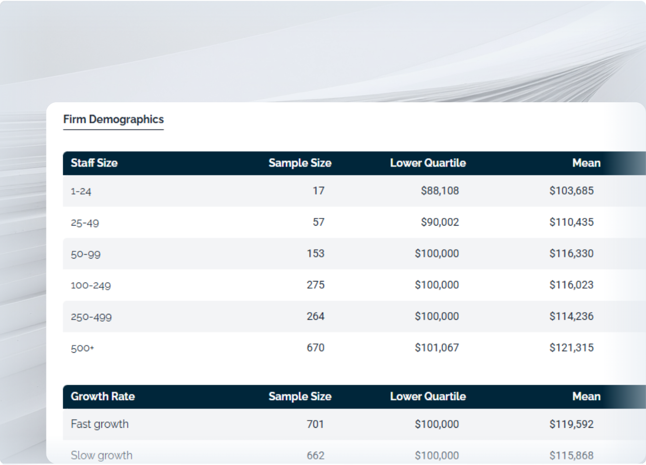This screenshot has height=465, width=646.
Task: Click Mean header in Growth Rate table
Action: click(x=586, y=396)
